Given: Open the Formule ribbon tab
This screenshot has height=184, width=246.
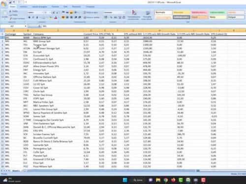Looking at the screenshot, I should click(55, 7).
